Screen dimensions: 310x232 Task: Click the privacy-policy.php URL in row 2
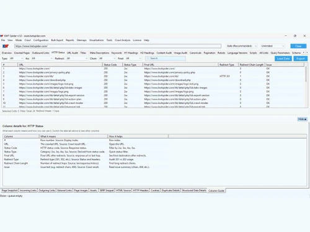point(45,72)
